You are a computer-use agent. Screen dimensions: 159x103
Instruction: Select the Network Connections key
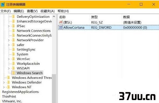tap(34, 31)
